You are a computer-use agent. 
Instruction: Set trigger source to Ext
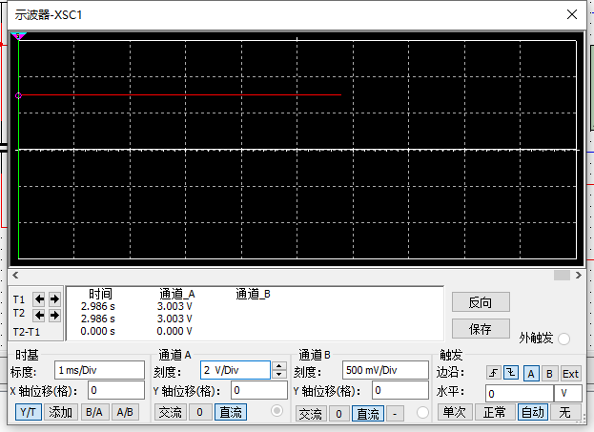click(x=570, y=374)
